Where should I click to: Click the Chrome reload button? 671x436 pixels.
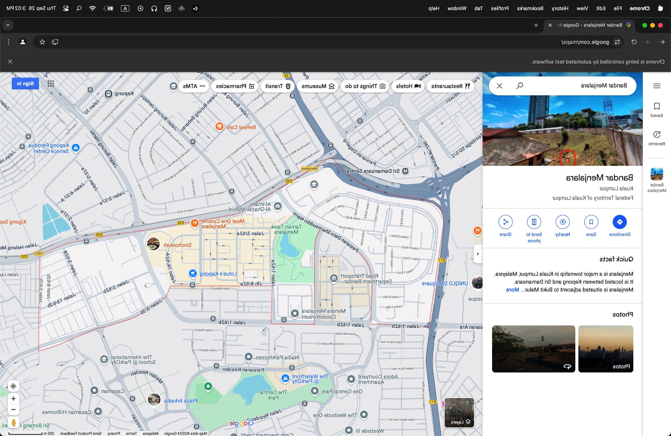click(634, 42)
